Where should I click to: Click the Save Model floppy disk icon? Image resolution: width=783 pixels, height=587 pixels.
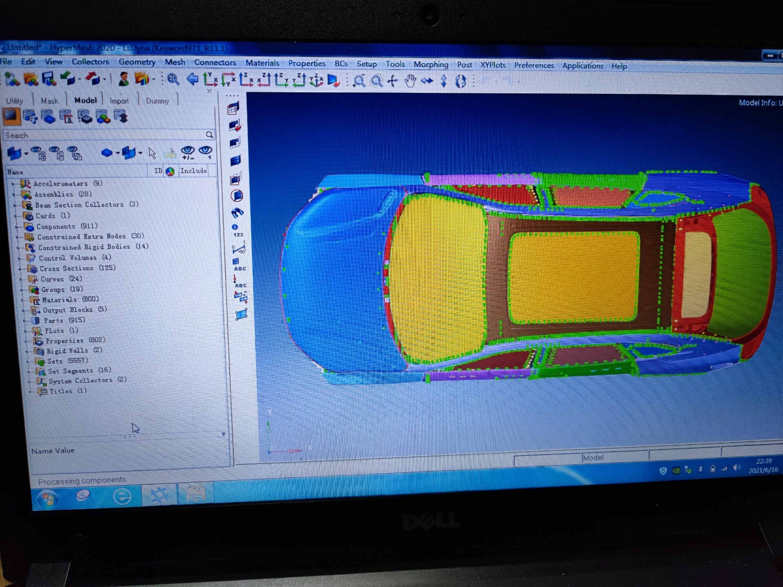click(49, 79)
